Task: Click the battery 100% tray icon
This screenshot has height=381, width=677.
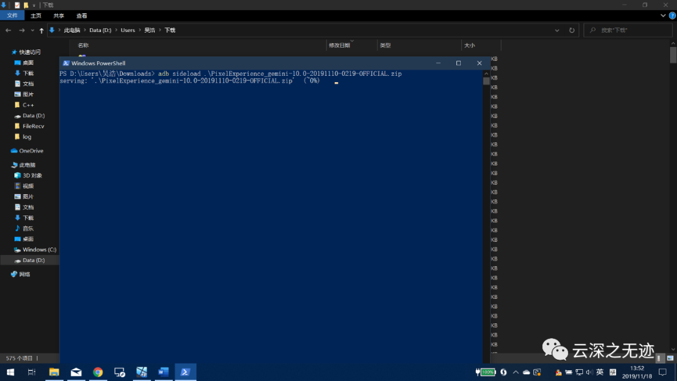Action: (x=485, y=372)
